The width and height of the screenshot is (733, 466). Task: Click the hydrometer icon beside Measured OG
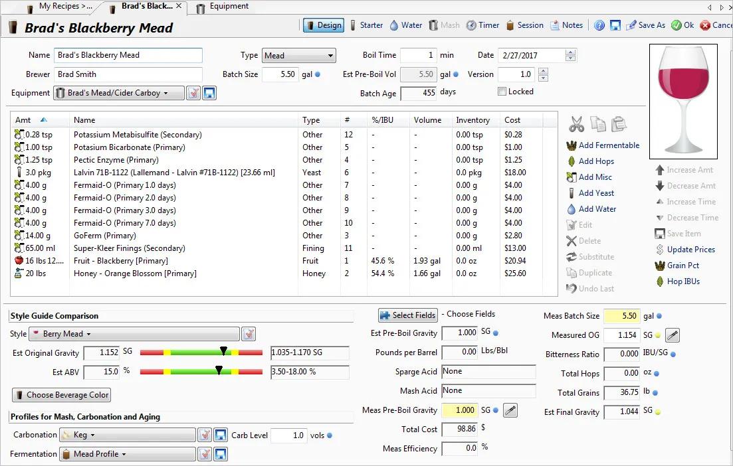pyautogui.click(x=673, y=335)
